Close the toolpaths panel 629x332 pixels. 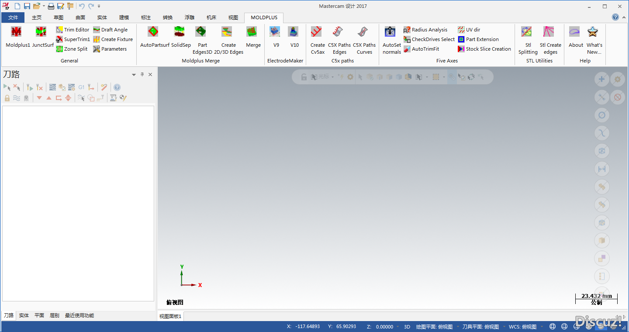150,75
